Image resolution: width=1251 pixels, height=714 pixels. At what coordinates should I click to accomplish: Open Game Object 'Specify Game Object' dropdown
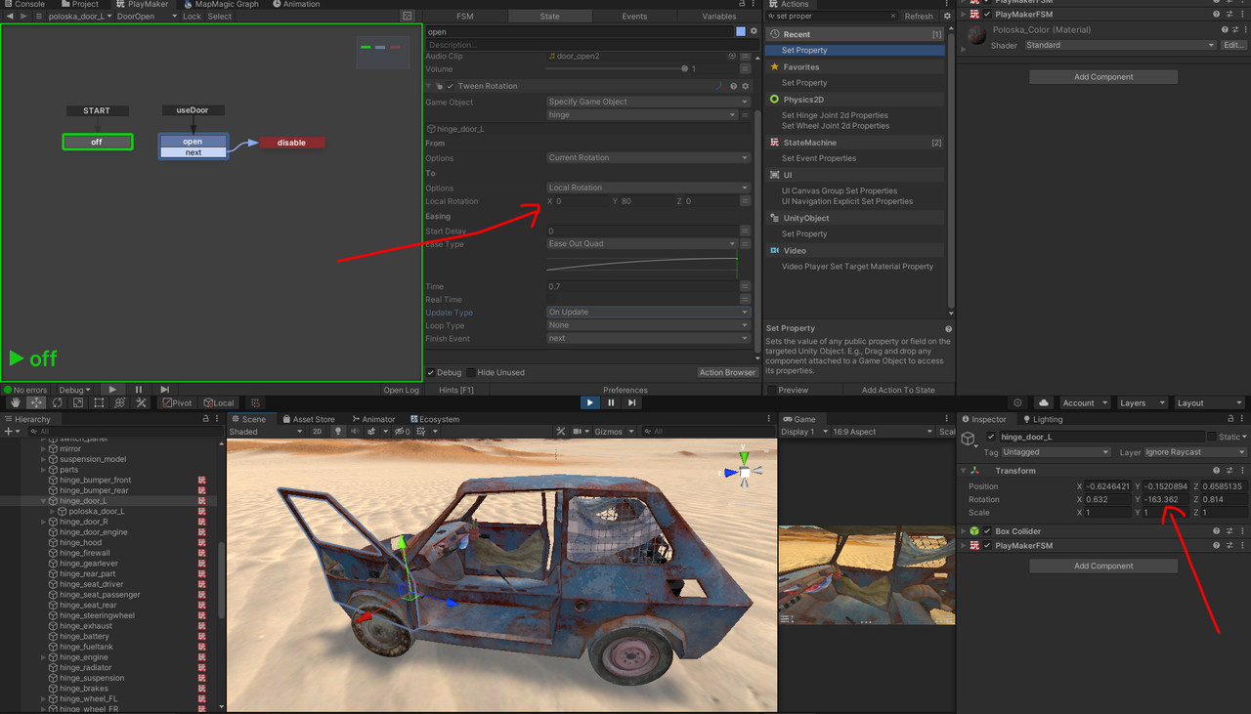point(648,102)
